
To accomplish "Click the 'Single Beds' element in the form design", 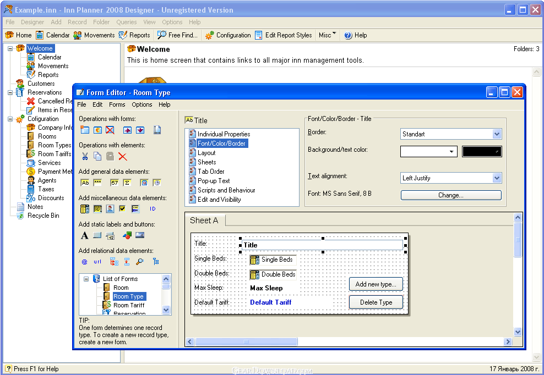I will click(x=273, y=260).
